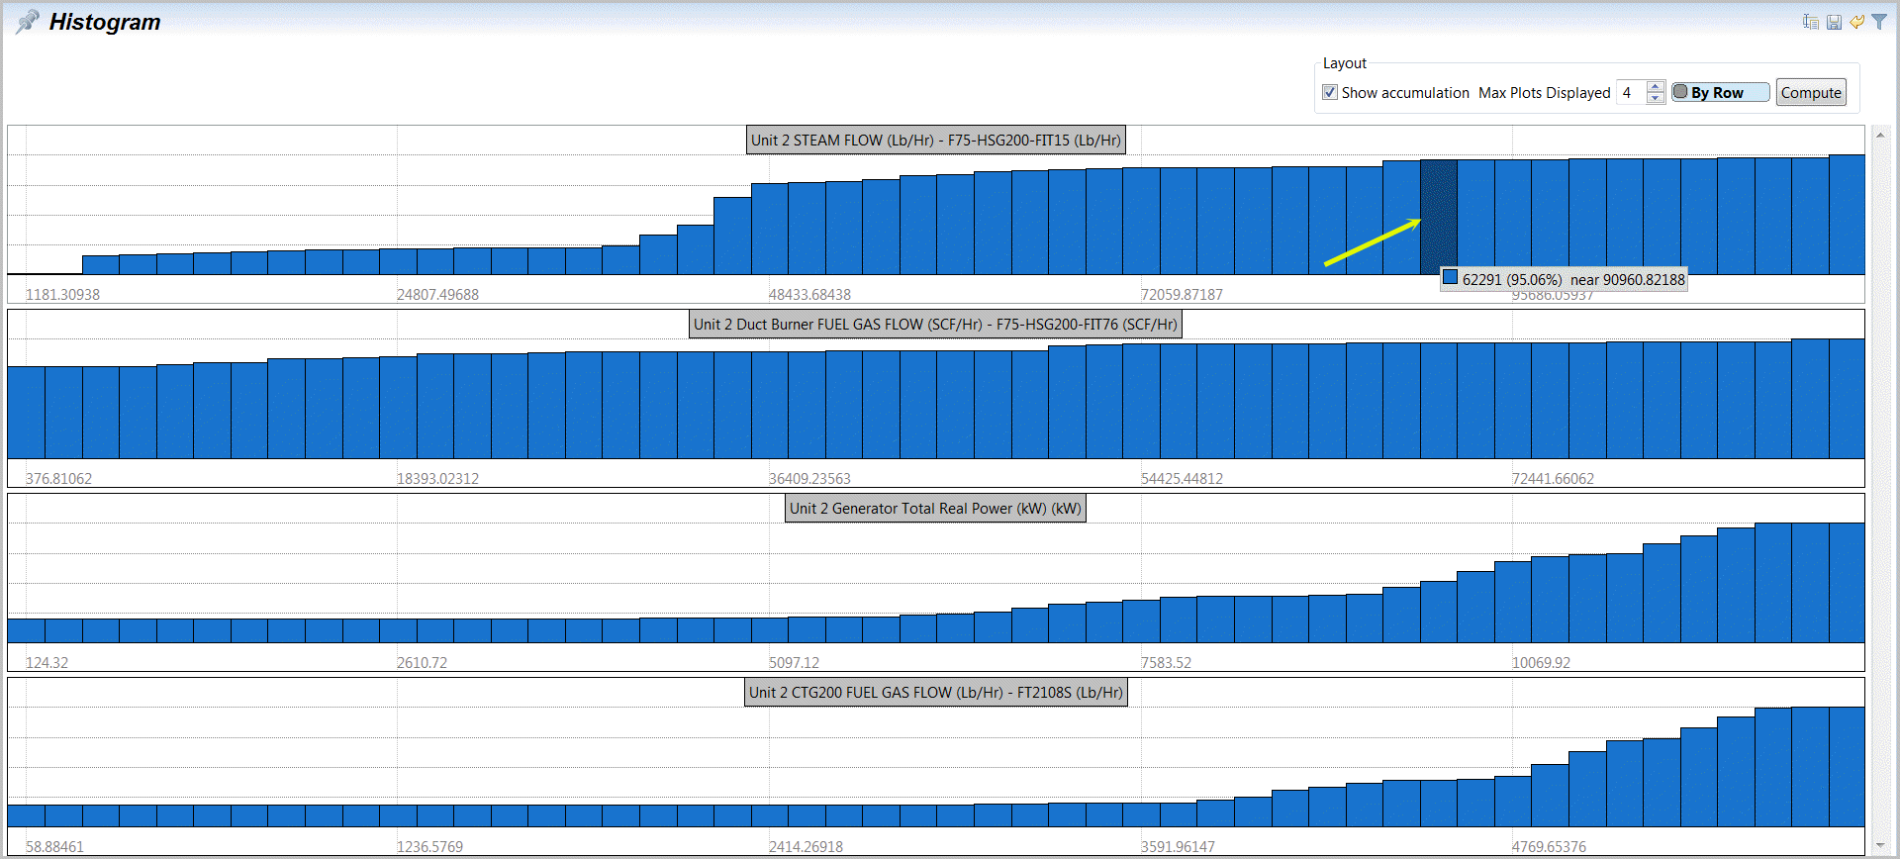The image size is (1900, 859).
Task: Click the Histogram panel title text
Action: (x=105, y=22)
